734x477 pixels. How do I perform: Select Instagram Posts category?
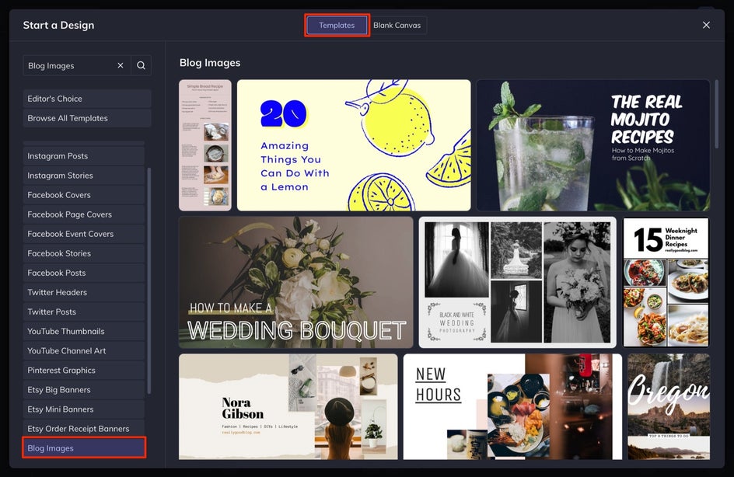pos(84,155)
